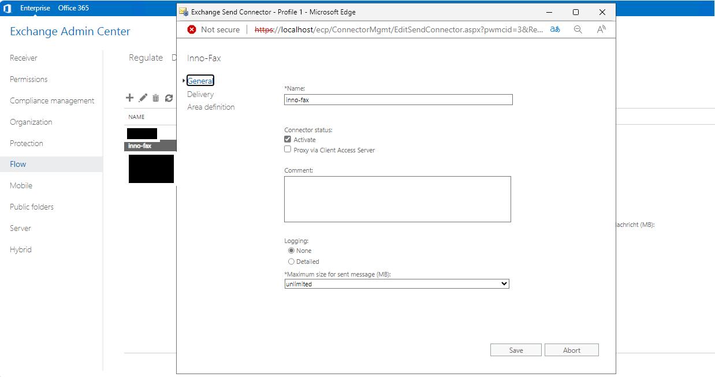Select Flow in the sidebar
The width and height of the screenshot is (715, 377).
(51, 164)
